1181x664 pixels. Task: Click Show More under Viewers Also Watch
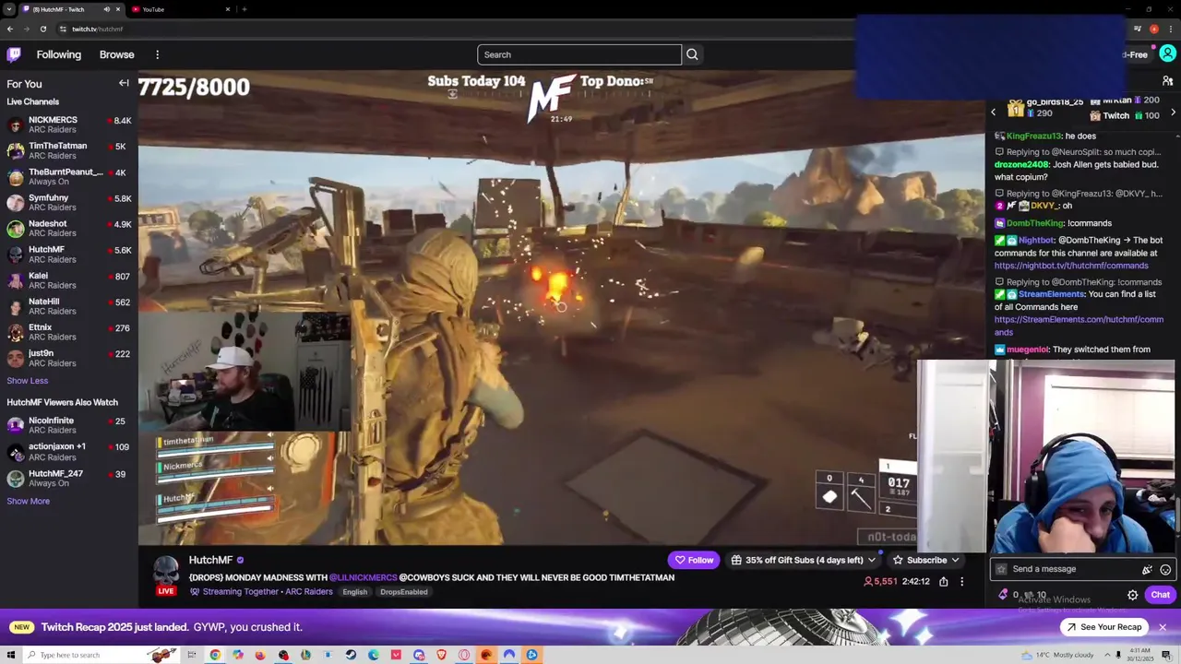point(29,501)
